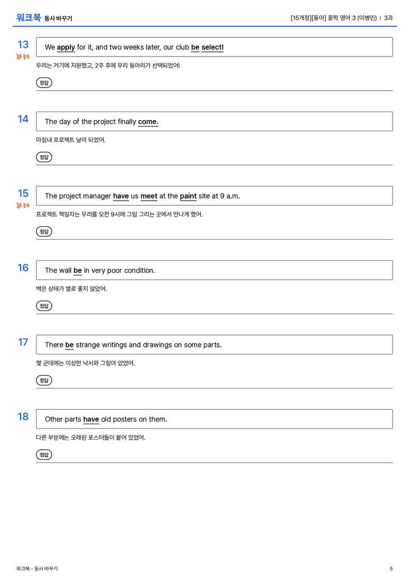Image resolution: width=409 pixels, height=580 pixels.
Task: Click the underlined word 'paint' in sentence 15
Action: [188, 196]
